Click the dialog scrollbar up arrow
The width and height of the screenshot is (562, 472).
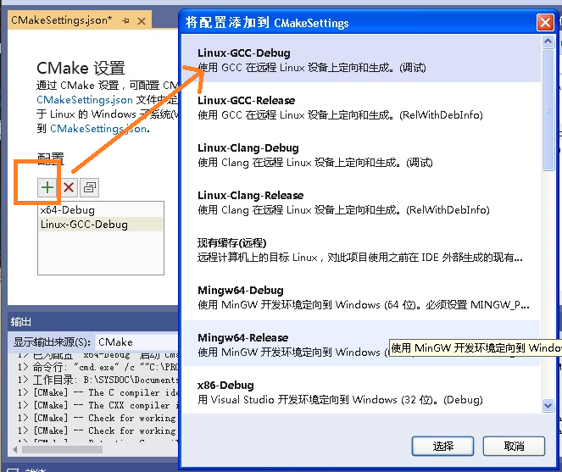[x=548, y=42]
